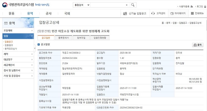Select 계약방법 value 협상에의한계약(전자)
This screenshot has width=207, height=111.
coord(72,69)
